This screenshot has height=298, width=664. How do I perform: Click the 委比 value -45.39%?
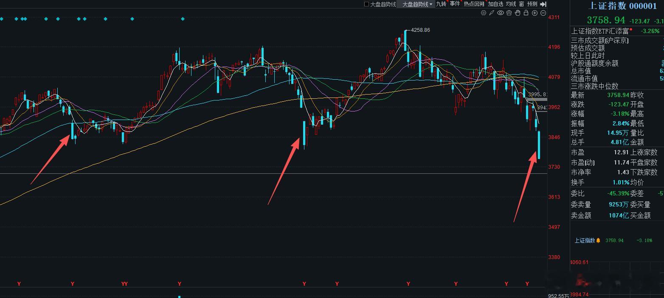pyautogui.click(x=618, y=194)
